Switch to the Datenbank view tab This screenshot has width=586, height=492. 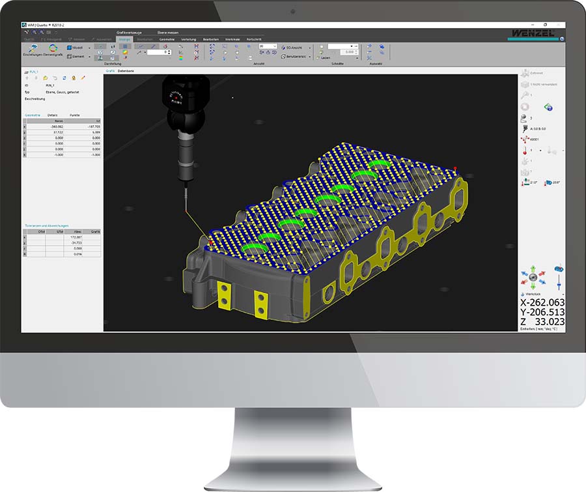pos(126,70)
